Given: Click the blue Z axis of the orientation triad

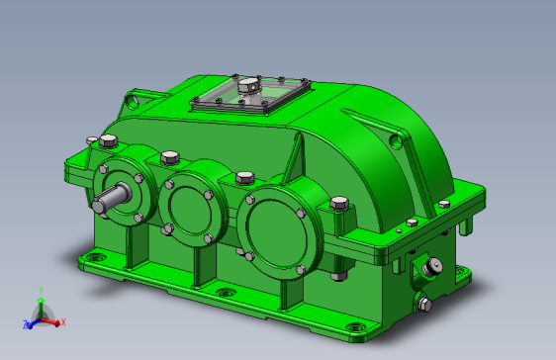Looking at the screenshot, I should click(33, 323).
